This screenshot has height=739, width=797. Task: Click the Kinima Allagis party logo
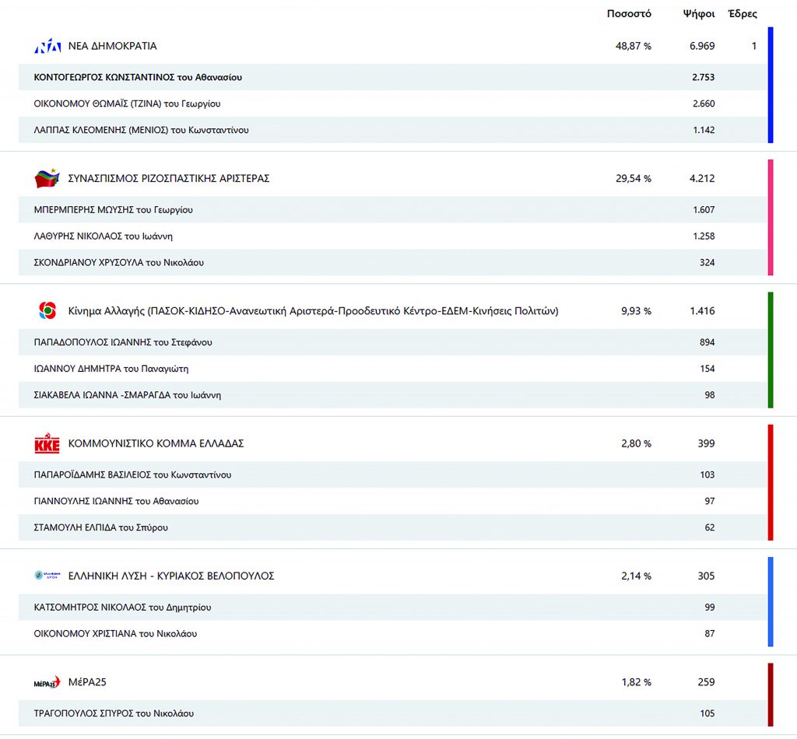tap(47, 311)
